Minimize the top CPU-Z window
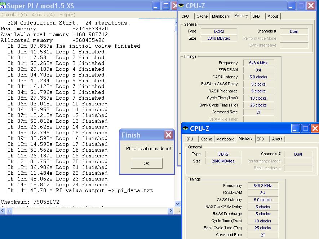 [x=291, y=6]
